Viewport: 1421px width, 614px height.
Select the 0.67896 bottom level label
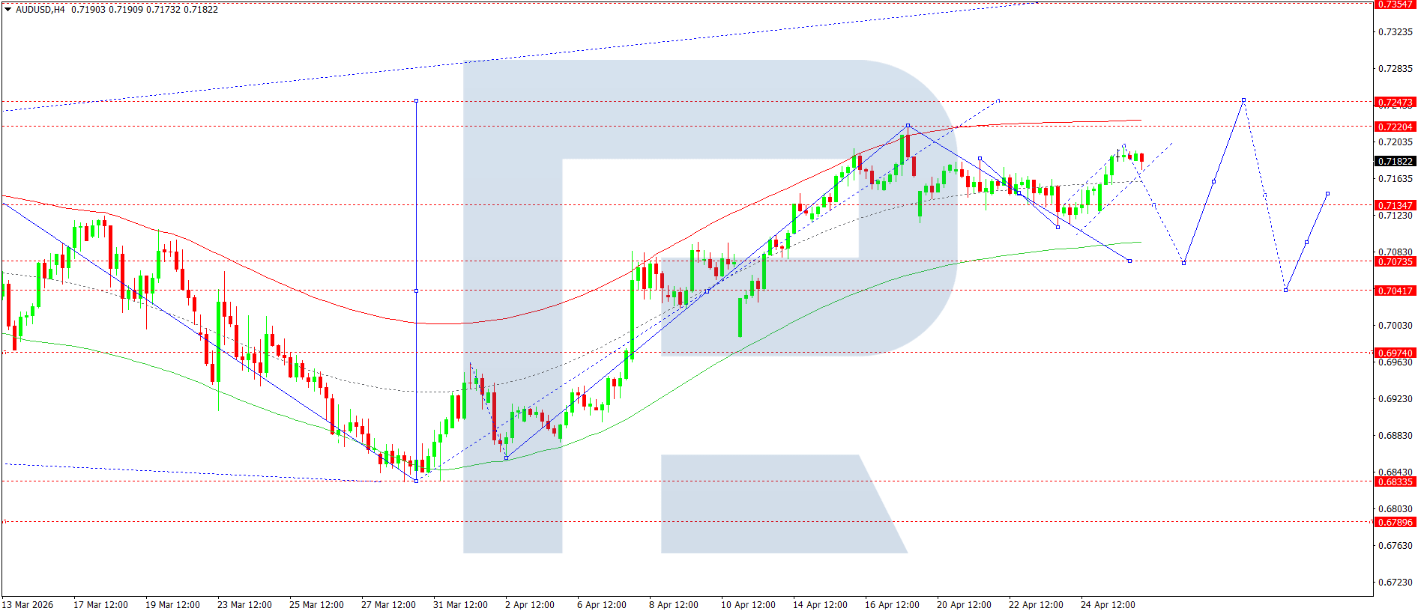point(1395,522)
